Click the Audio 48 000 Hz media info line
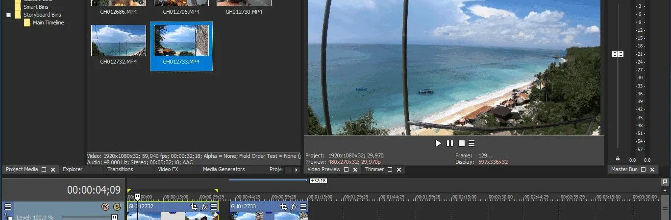The image size is (671, 220). pos(140,162)
